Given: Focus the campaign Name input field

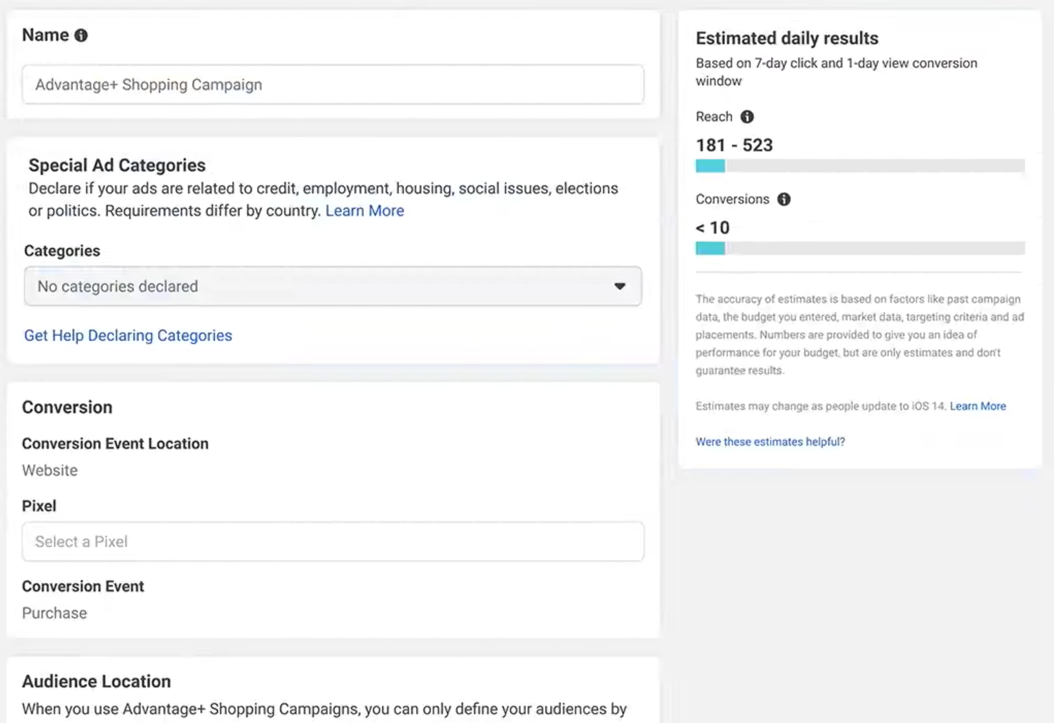Looking at the screenshot, I should [x=333, y=85].
